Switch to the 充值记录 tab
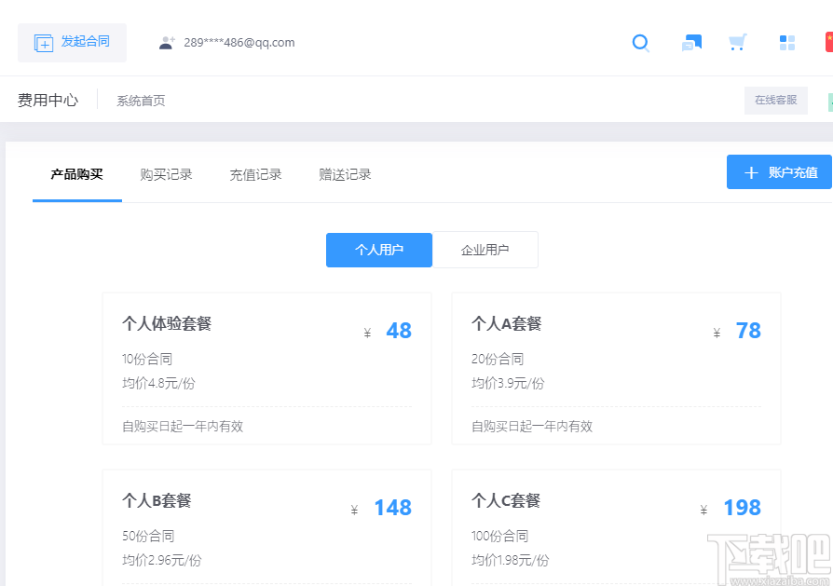833x586 pixels. 254,173
